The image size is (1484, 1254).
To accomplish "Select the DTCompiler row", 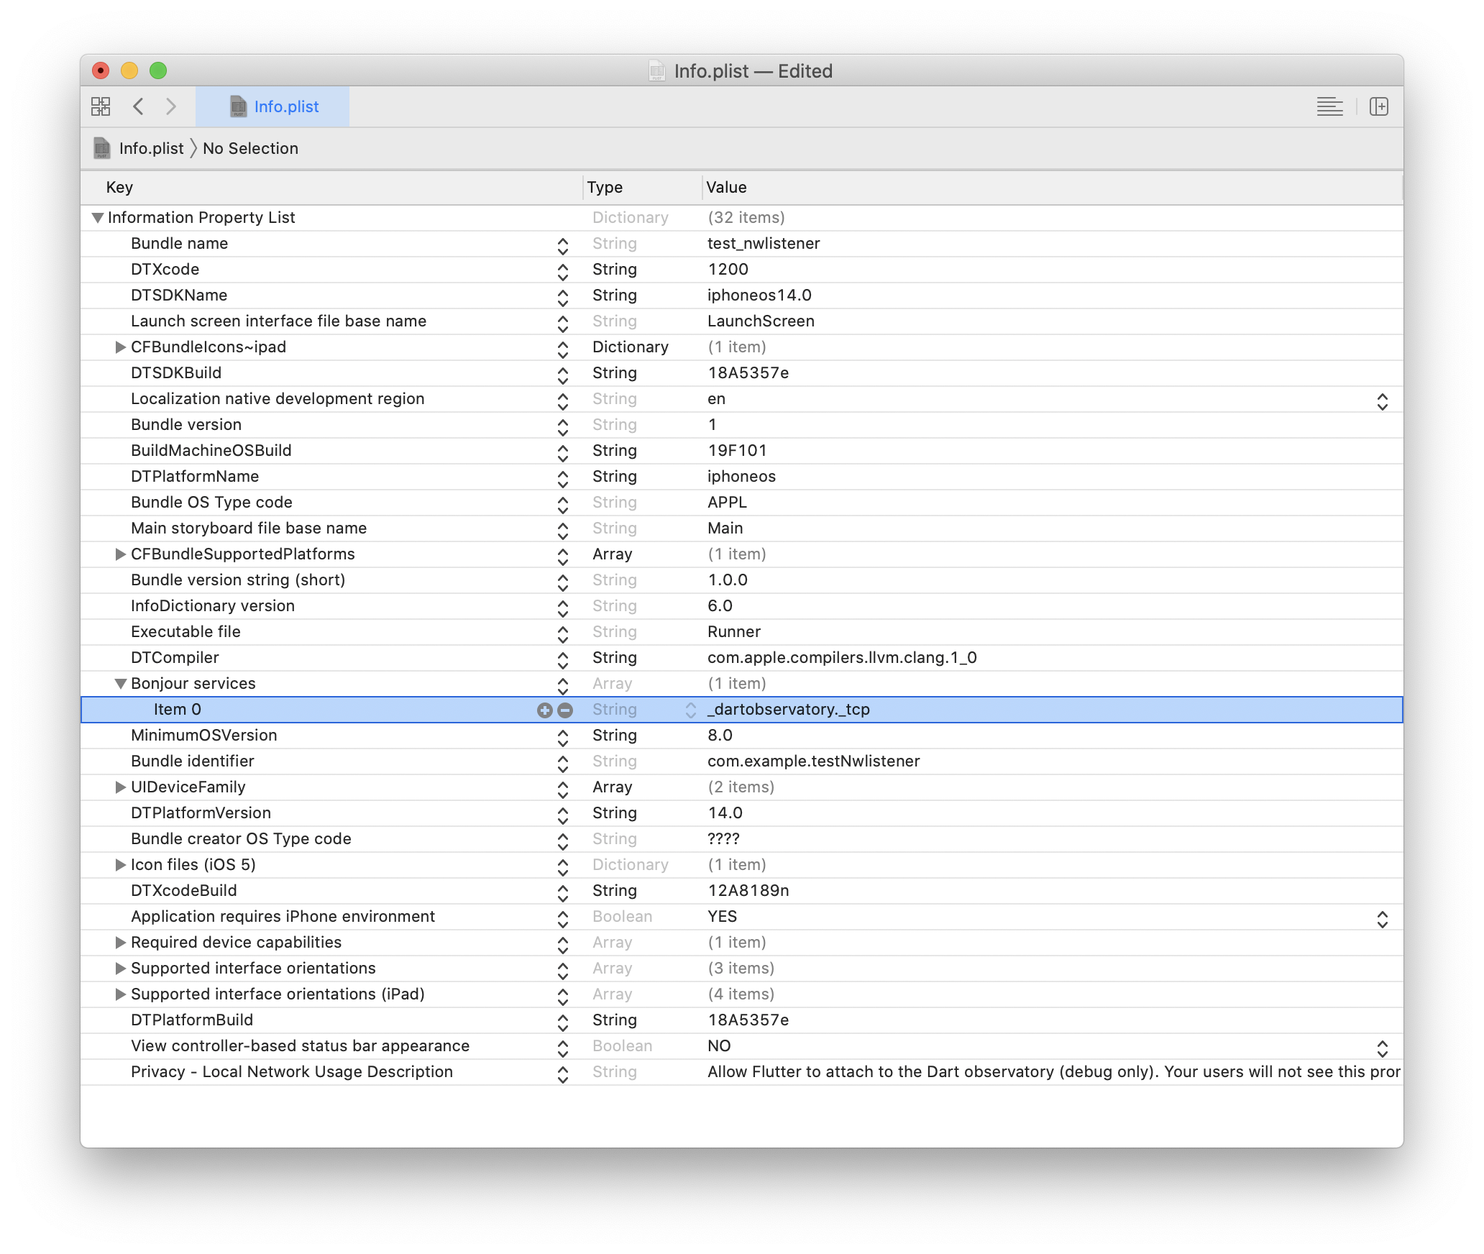I will [741, 658].
